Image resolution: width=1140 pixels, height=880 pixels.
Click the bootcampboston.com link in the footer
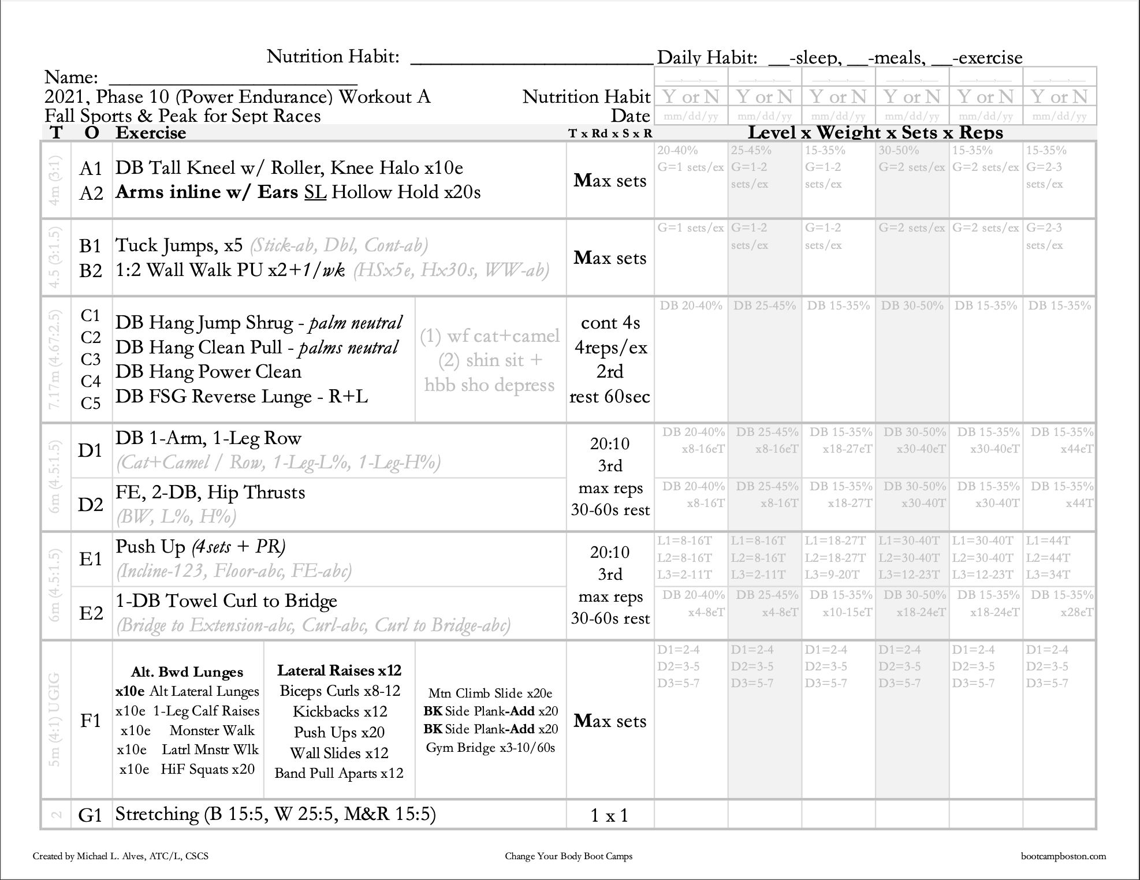1063,856
